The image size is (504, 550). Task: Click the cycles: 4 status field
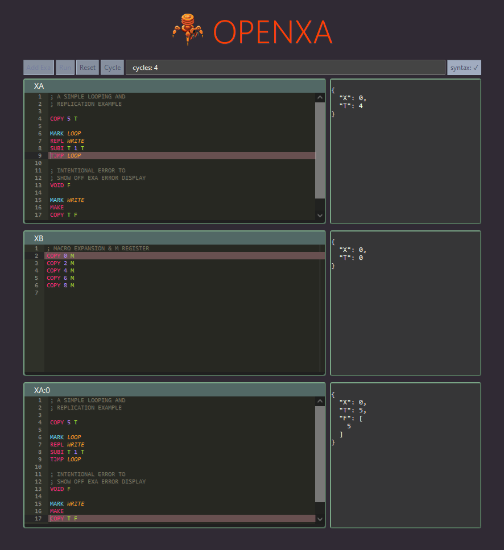[x=286, y=67]
